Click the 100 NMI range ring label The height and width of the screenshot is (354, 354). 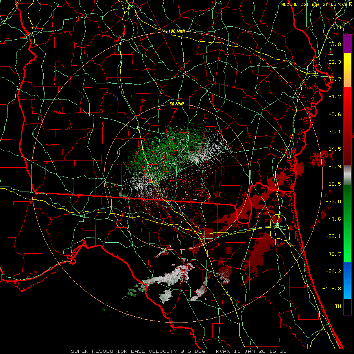[177, 31]
